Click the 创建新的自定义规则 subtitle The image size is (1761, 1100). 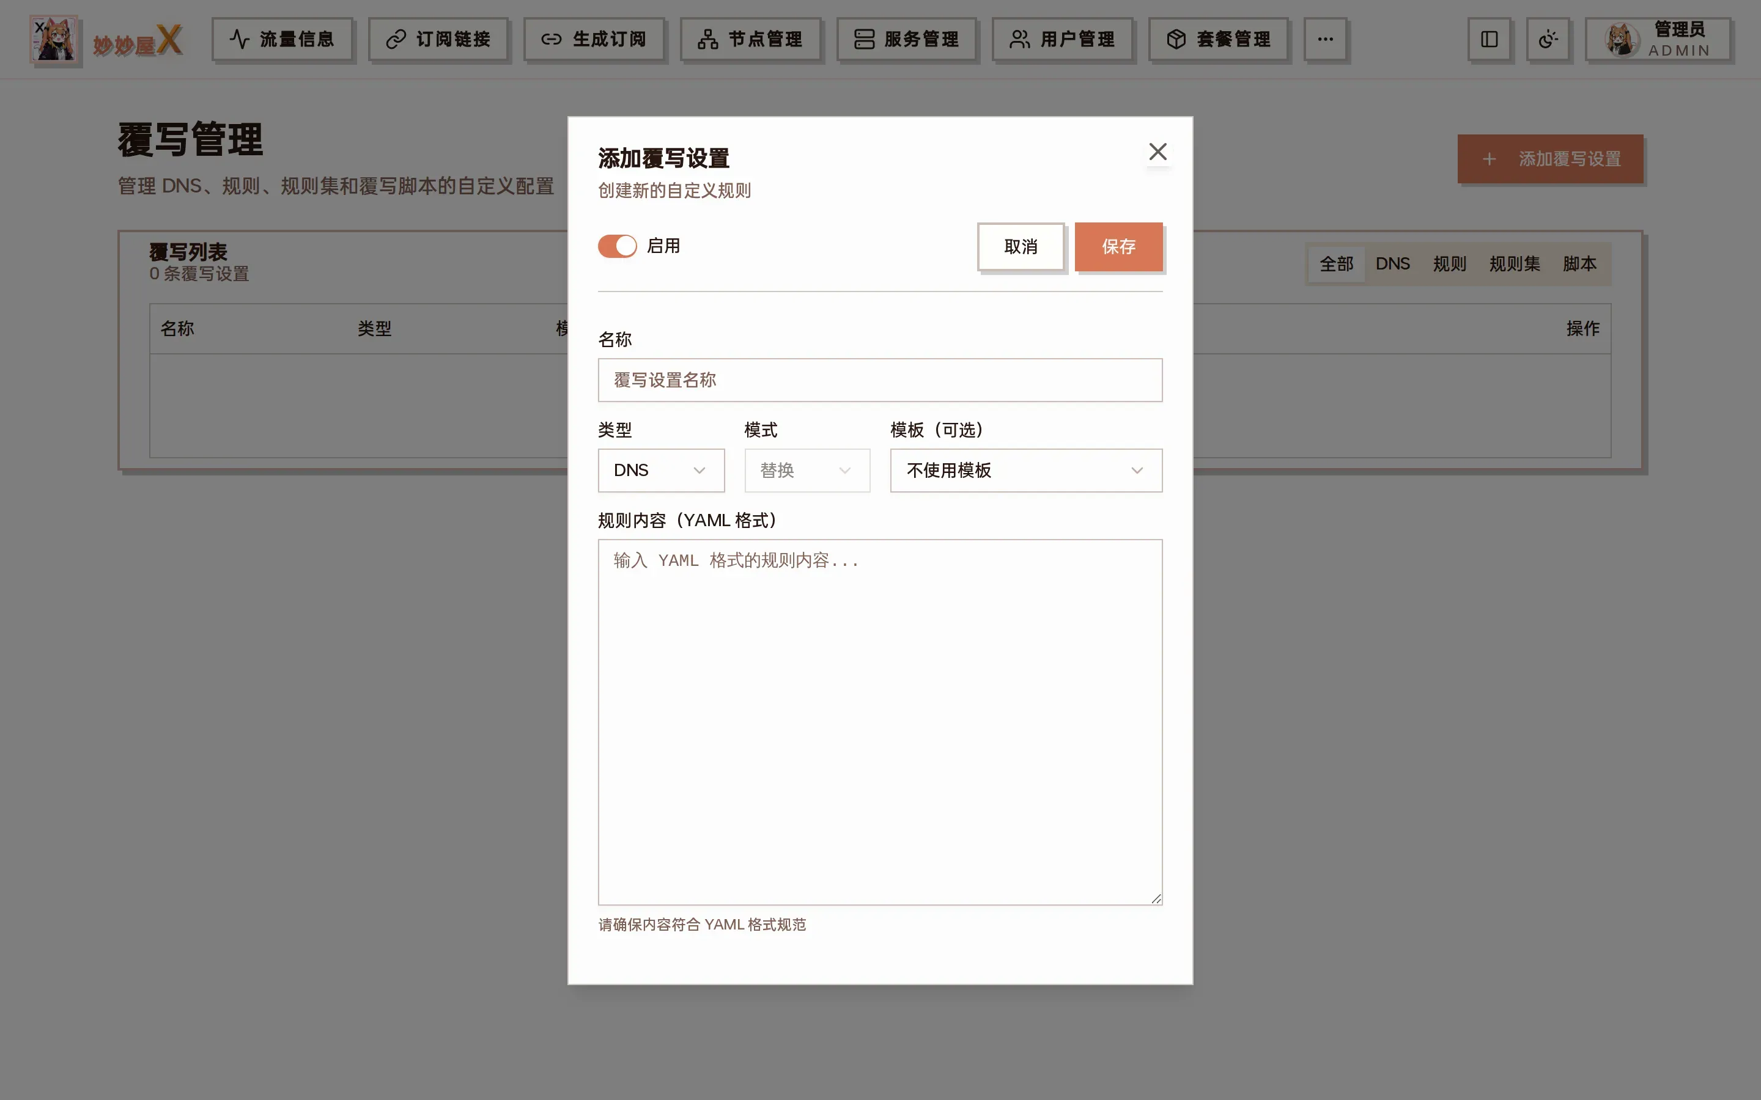coord(674,191)
